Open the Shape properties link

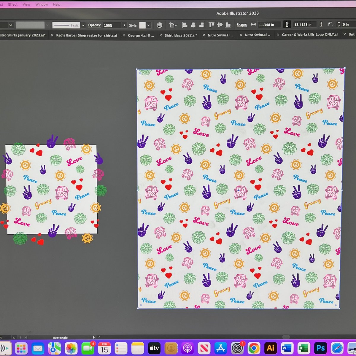pyautogui.click(x=242, y=25)
